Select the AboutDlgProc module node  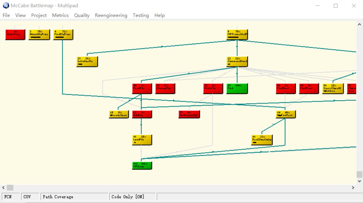[x=39, y=35]
